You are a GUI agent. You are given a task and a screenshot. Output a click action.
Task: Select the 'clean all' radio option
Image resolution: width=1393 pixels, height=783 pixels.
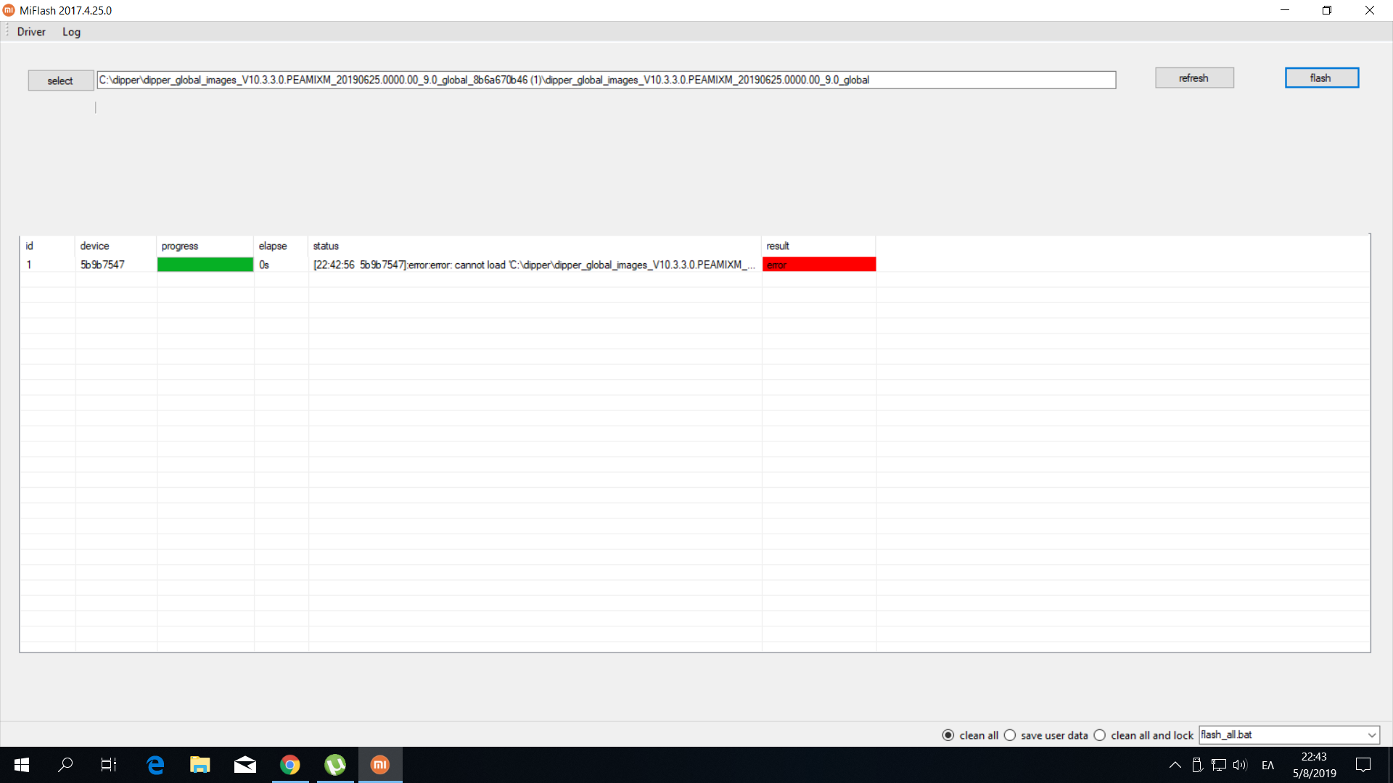click(948, 735)
